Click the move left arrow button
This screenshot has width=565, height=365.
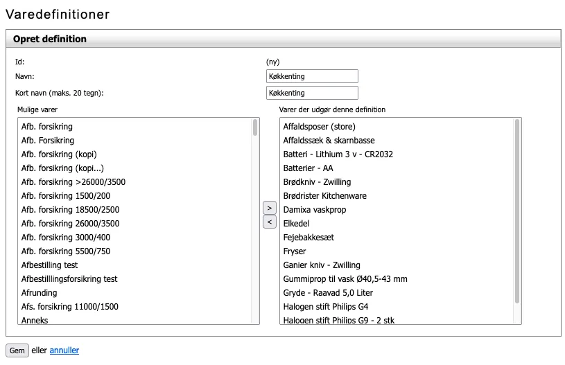click(x=270, y=222)
